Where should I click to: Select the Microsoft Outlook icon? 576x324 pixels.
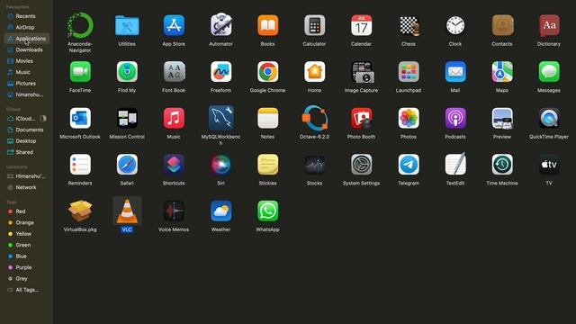80,118
